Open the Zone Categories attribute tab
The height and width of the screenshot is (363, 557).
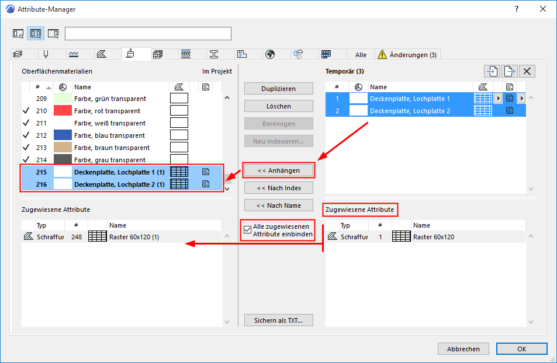click(242, 54)
